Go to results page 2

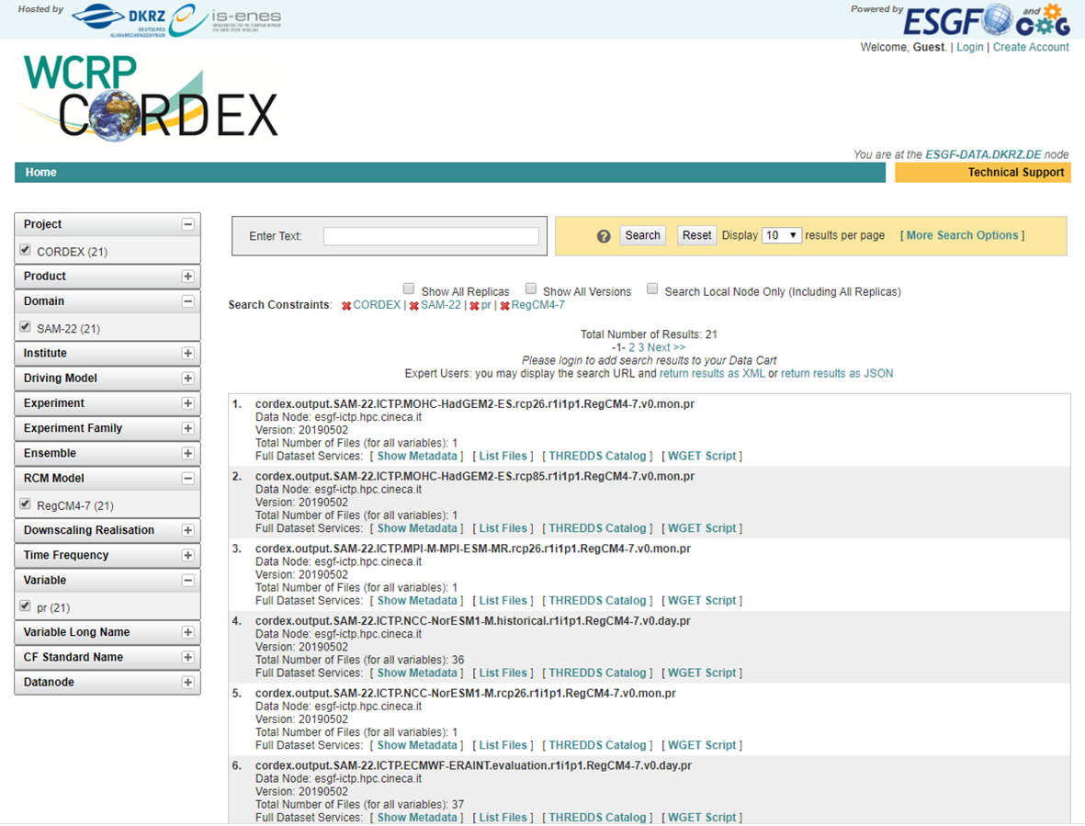632,347
